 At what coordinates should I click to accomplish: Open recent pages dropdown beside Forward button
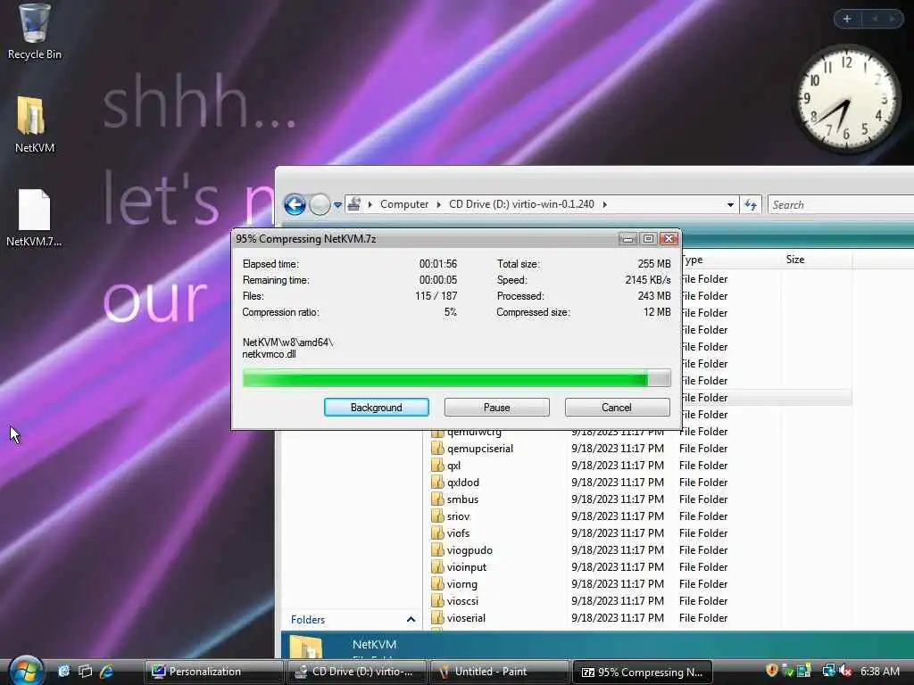click(x=337, y=205)
